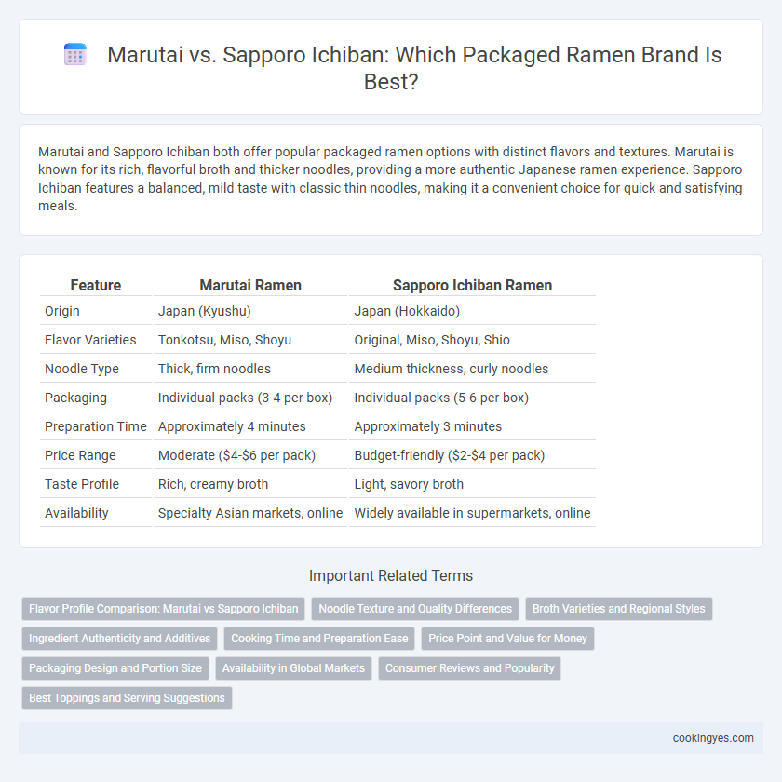Click the Important Related Terms heading

click(x=391, y=575)
